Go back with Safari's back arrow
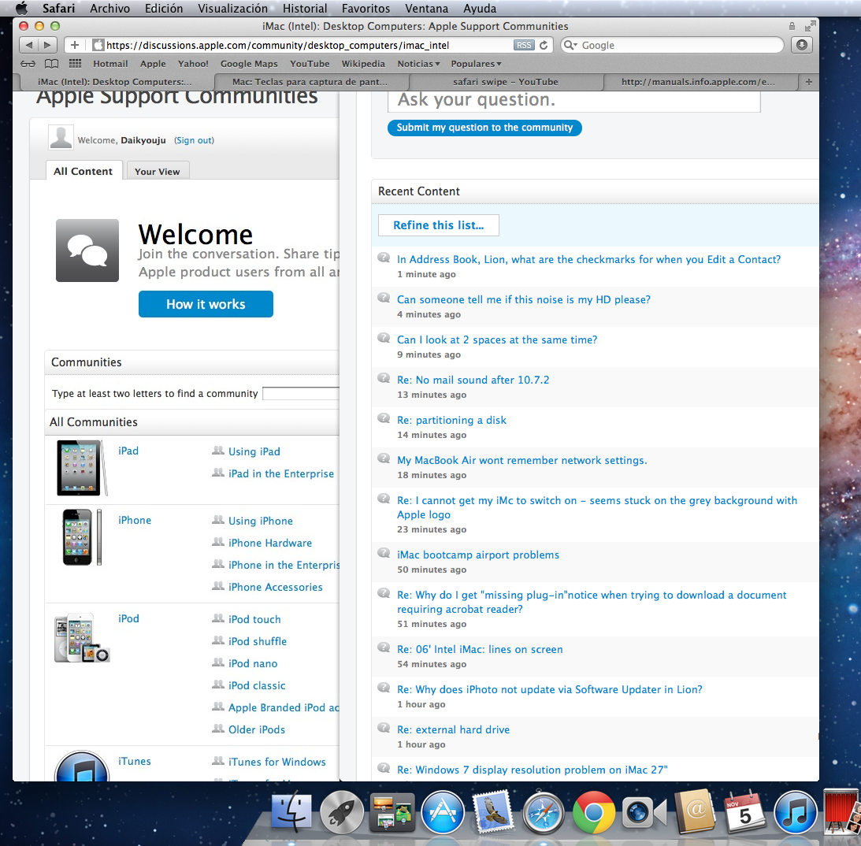Screen dimensions: 861x846 pyautogui.click(x=29, y=45)
